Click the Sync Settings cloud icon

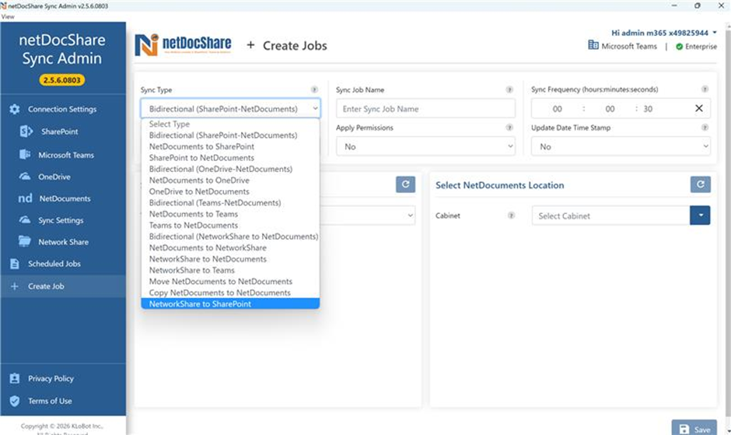point(25,219)
